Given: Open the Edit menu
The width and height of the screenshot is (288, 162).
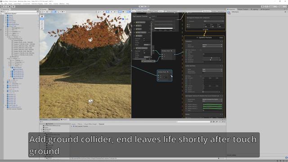Looking at the screenshot, I should pyautogui.click(x=5, y=4).
